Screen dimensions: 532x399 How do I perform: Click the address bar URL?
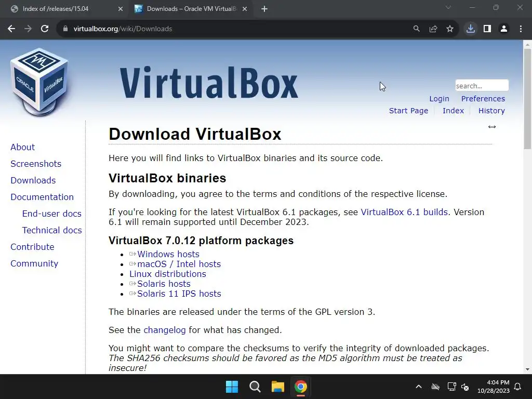tap(123, 29)
